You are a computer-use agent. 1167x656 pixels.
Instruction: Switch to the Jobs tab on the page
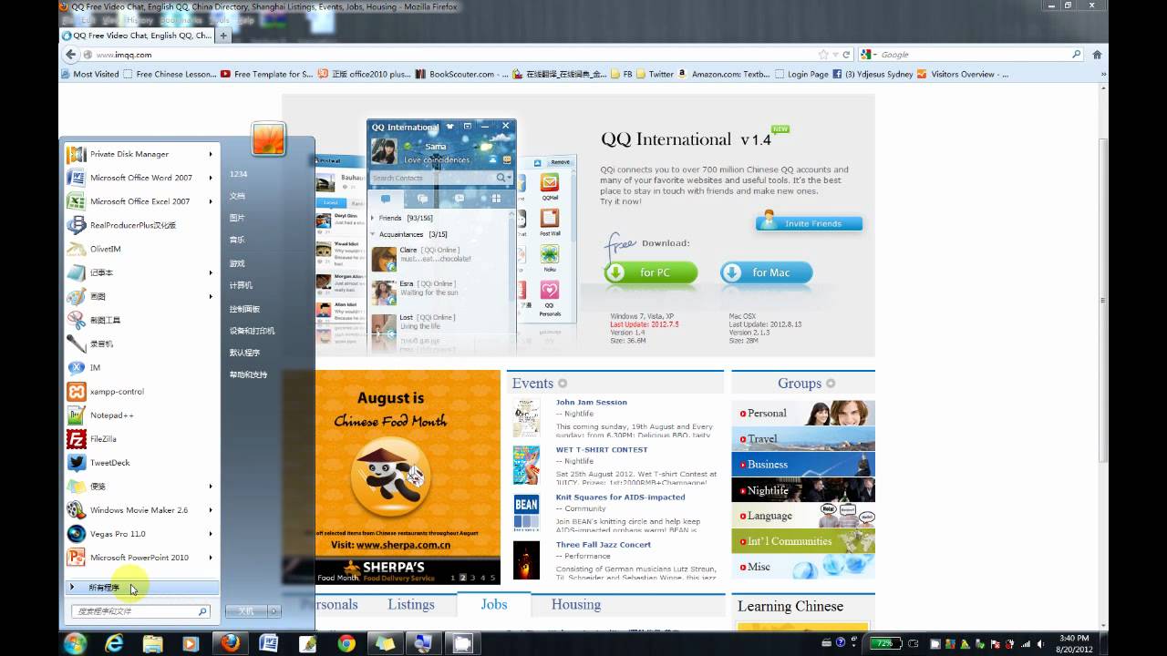(494, 604)
